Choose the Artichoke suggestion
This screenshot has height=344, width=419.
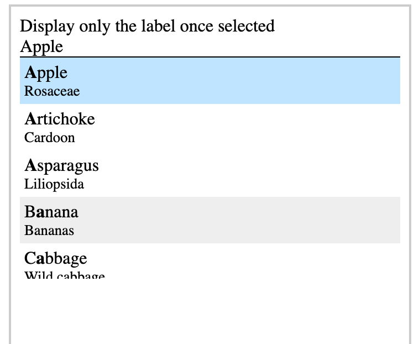(x=209, y=127)
